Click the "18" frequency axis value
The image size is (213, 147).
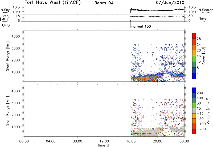[18, 16]
